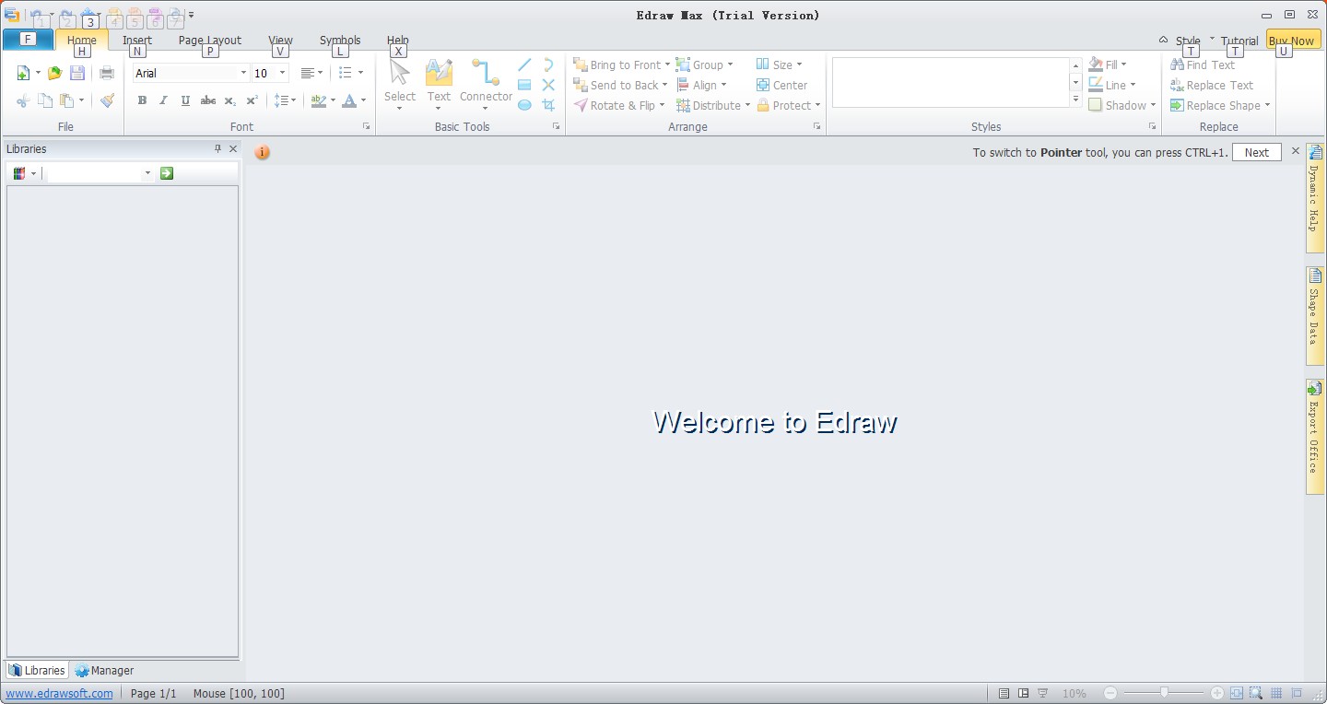The width and height of the screenshot is (1327, 704).
Task: Print using the printer icon
Action: coord(107,74)
